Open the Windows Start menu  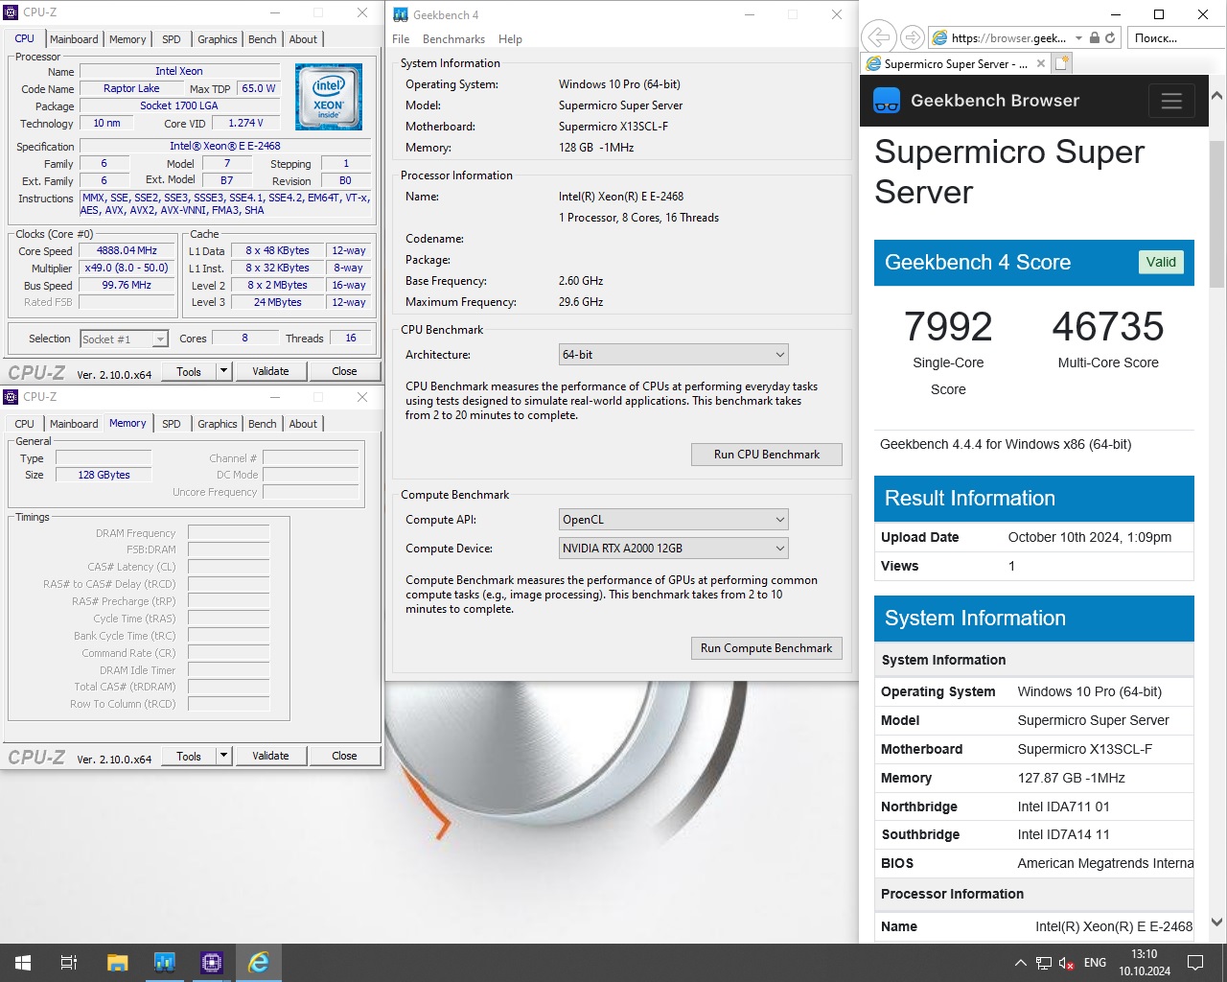tap(23, 963)
